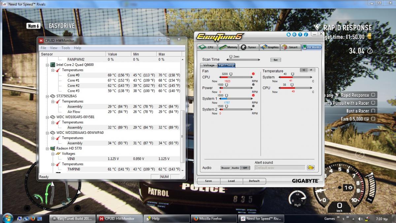Toggle CPU fan alert indicator
Screen dimensions: 396x223
click(x=253, y=74)
